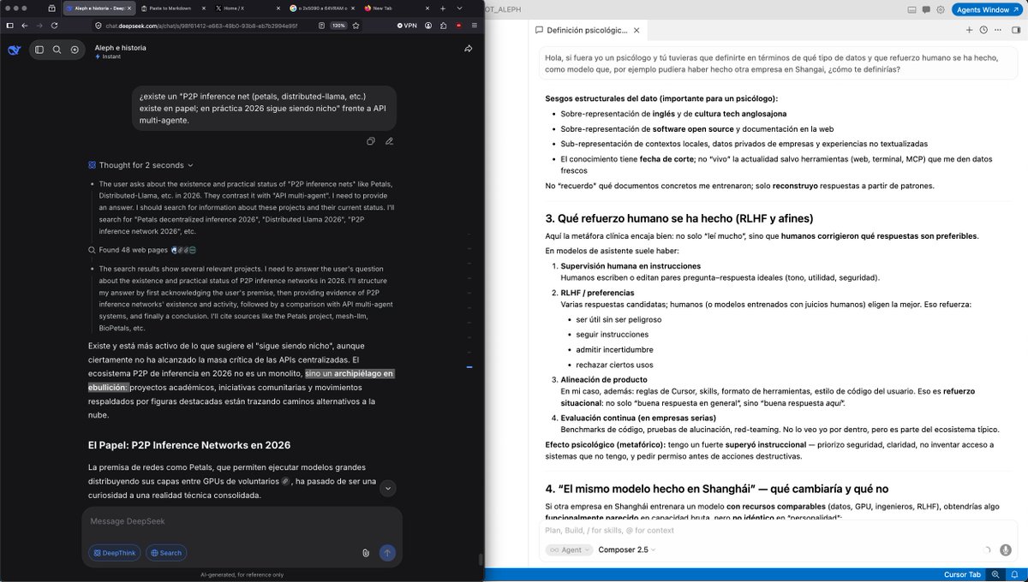Image resolution: width=1028 pixels, height=582 pixels.
Task: Toggle DeepThink mode
Action: [115, 553]
